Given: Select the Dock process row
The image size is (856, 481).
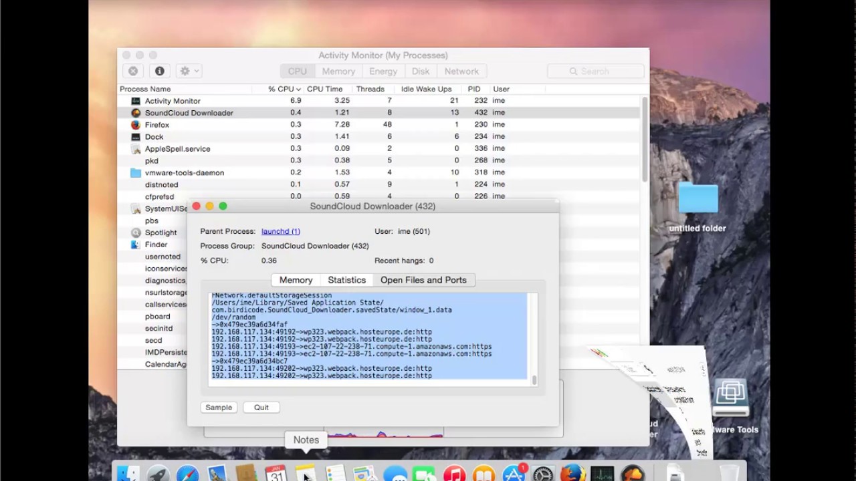Looking at the screenshot, I should (x=379, y=137).
